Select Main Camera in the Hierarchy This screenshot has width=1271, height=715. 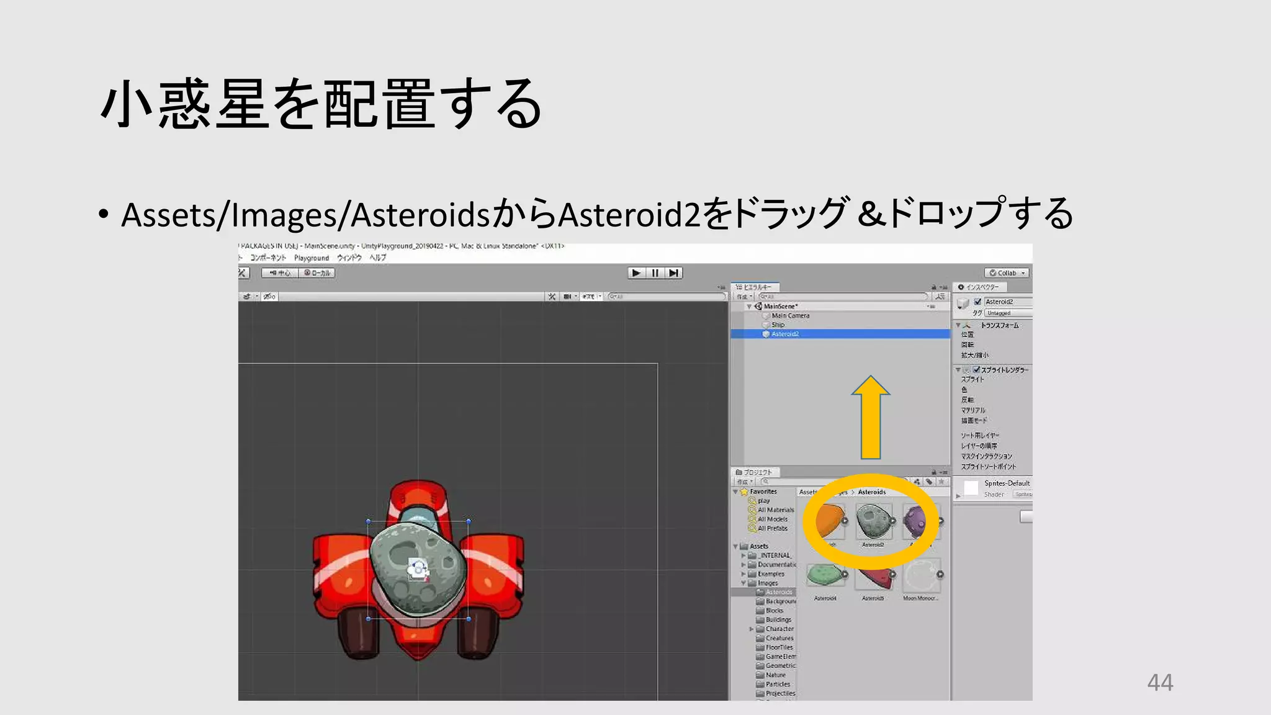point(790,316)
